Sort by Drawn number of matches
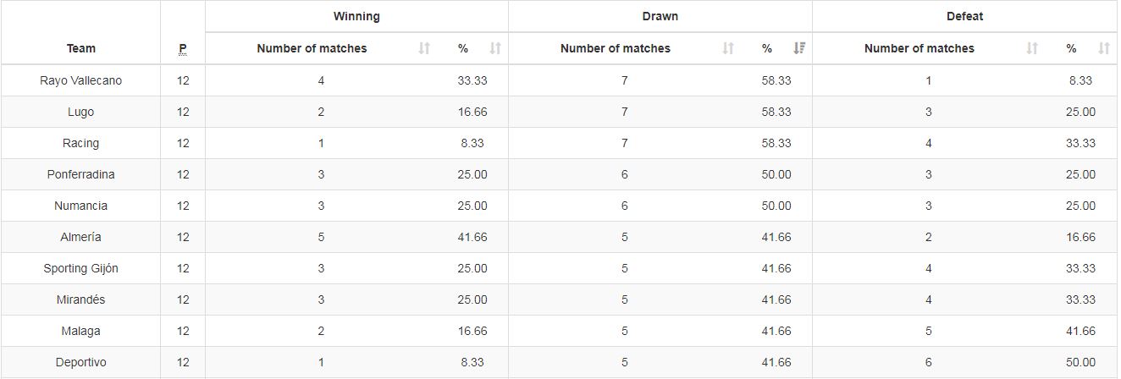The width and height of the screenshot is (1121, 379). [x=727, y=48]
